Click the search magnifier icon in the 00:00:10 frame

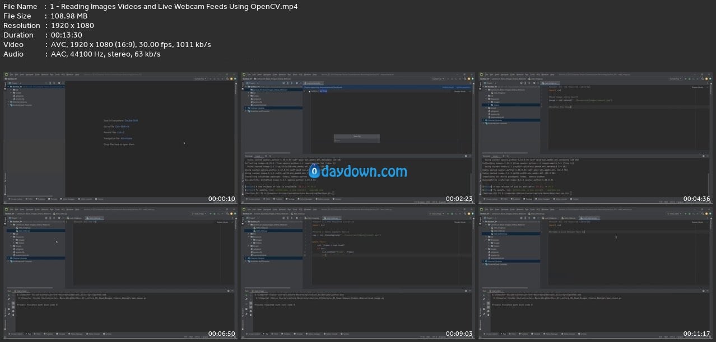click(x=228, y=79)
